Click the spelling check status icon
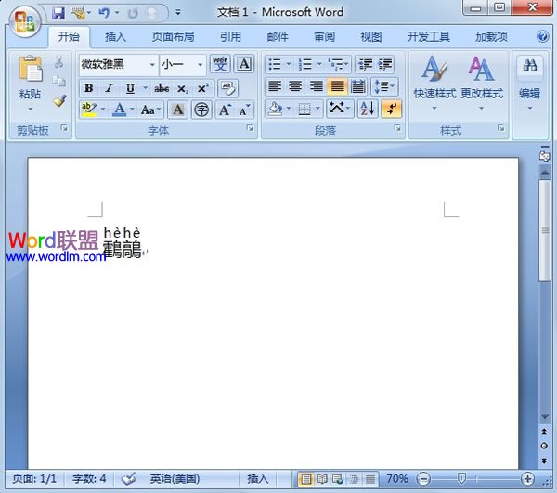557x493 pixels. 128,479
